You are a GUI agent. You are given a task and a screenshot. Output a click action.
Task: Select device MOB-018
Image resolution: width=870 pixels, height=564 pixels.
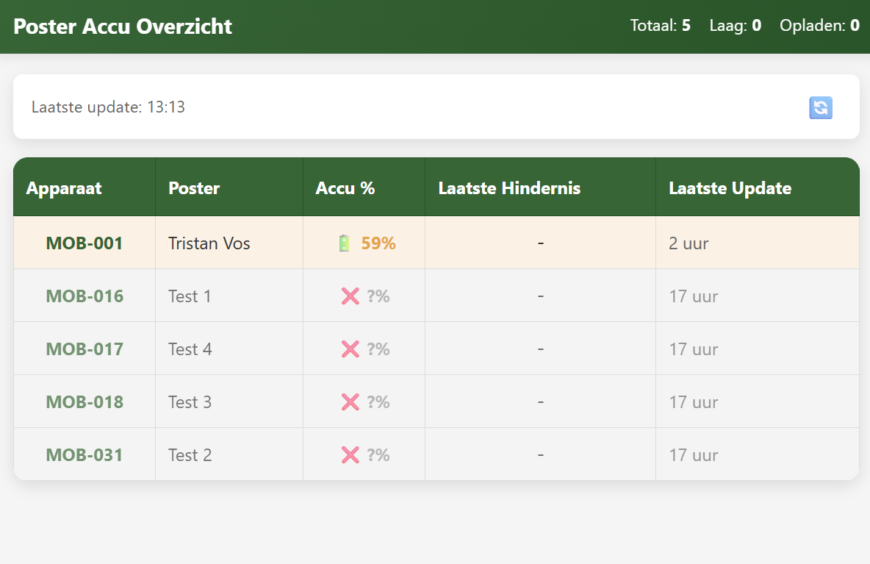[x=85, y=402]
